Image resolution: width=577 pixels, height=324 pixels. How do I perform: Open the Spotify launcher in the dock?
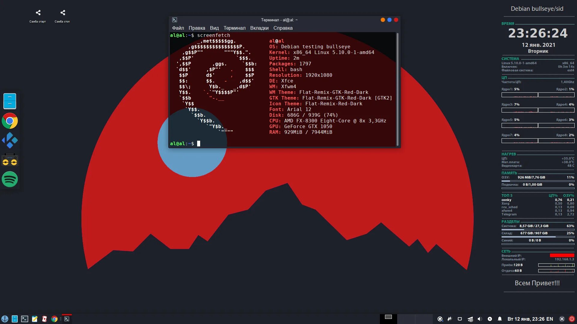click(10, 179)
